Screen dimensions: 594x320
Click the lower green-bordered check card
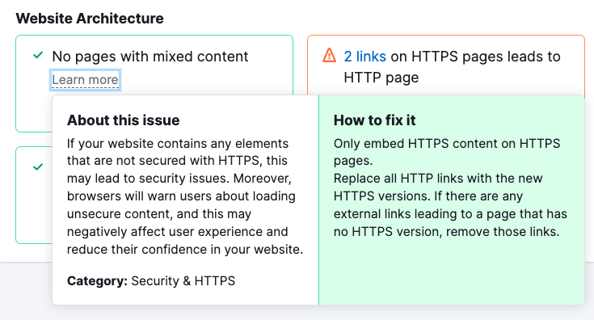click(34, 195)
